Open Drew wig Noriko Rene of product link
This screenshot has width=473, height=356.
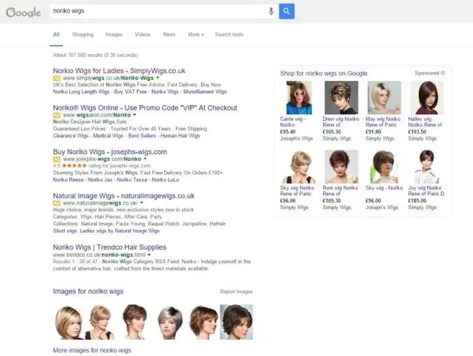(x=341, y=122)
